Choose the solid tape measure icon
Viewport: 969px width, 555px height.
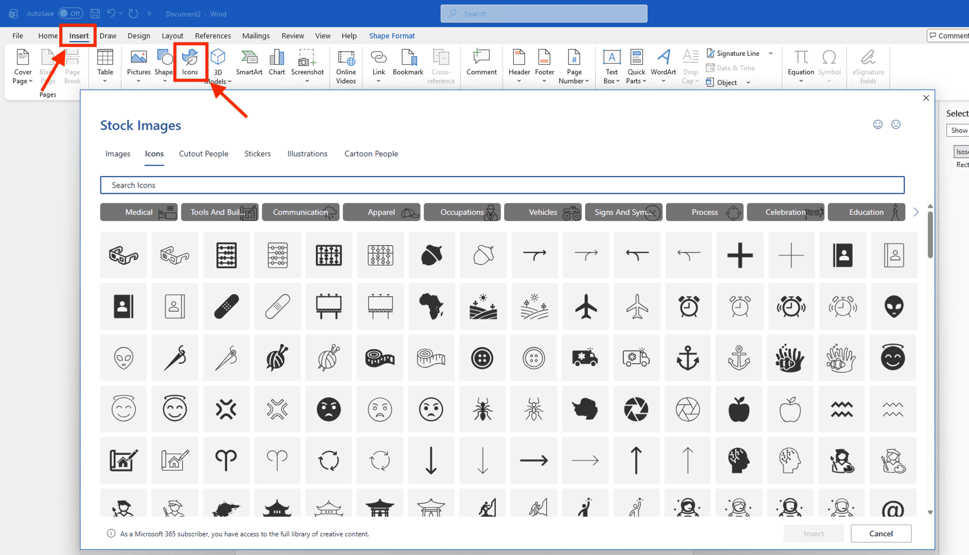tap(380, 358)
